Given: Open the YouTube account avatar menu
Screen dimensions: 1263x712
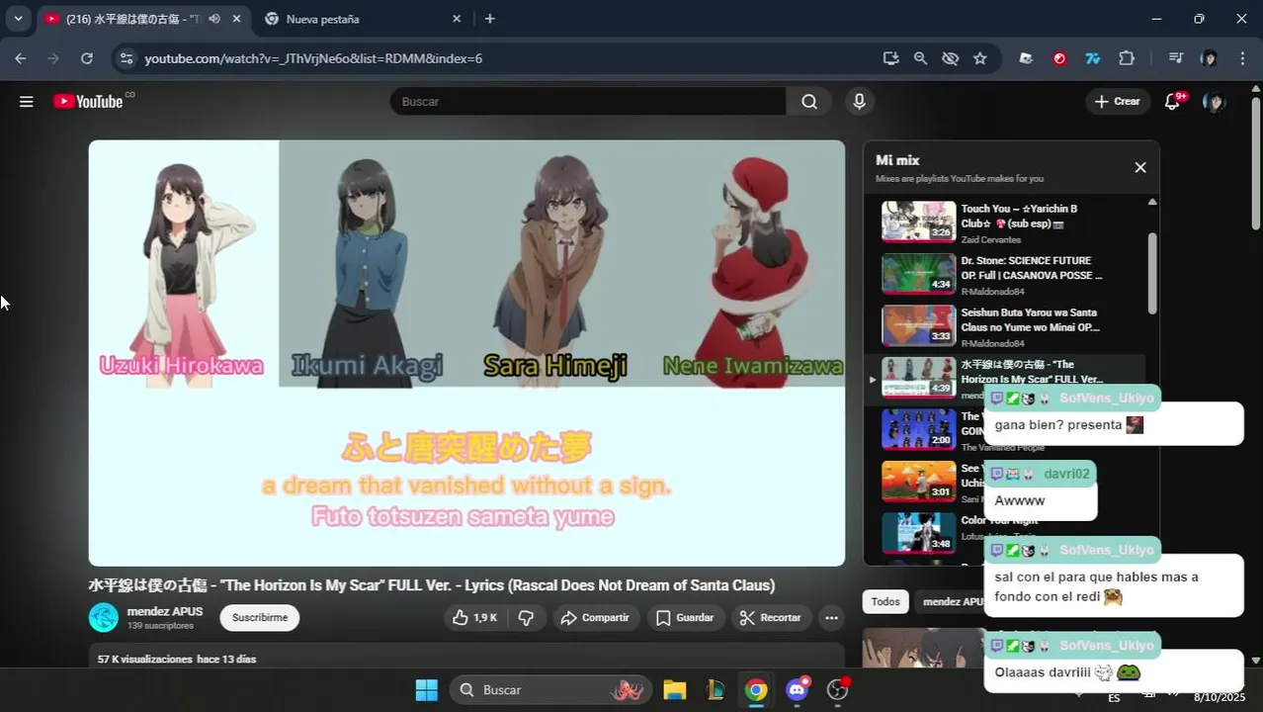Looking at the screenshot, I should click(x=1214, y=101).
